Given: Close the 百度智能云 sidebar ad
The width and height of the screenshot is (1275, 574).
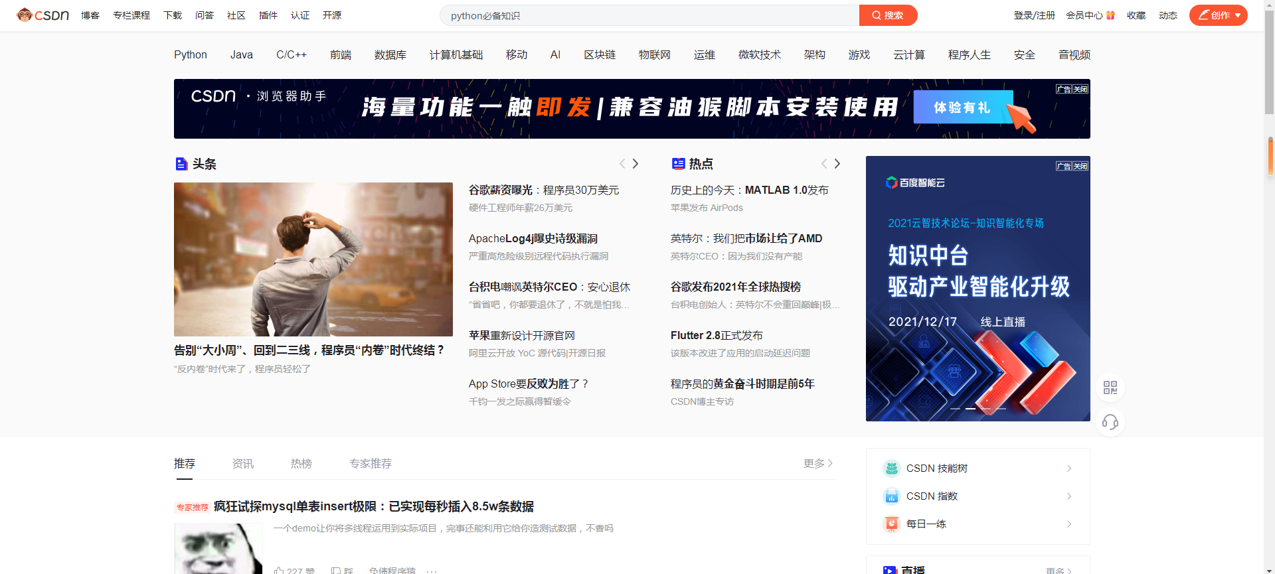Looking at the screenshot, I should click(x=1080, y=166).
